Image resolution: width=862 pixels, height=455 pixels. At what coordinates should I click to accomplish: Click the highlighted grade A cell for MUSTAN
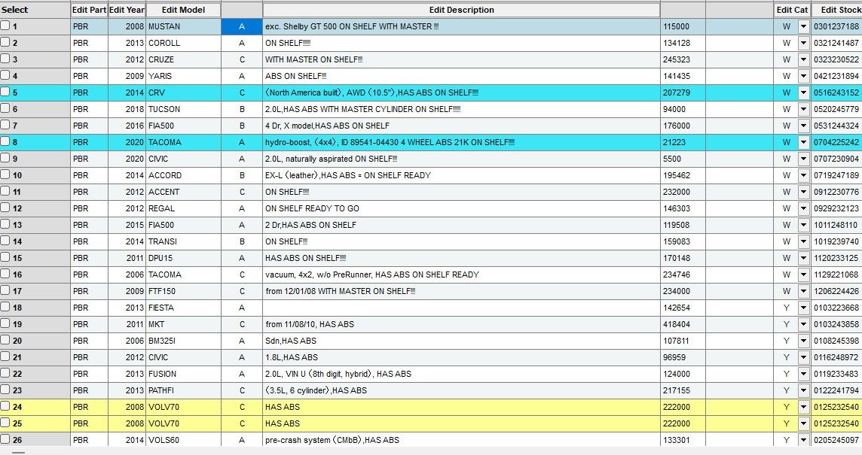point(242,26)
